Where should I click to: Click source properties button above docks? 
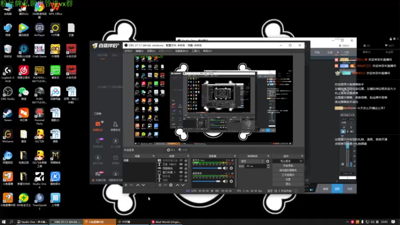171,150
